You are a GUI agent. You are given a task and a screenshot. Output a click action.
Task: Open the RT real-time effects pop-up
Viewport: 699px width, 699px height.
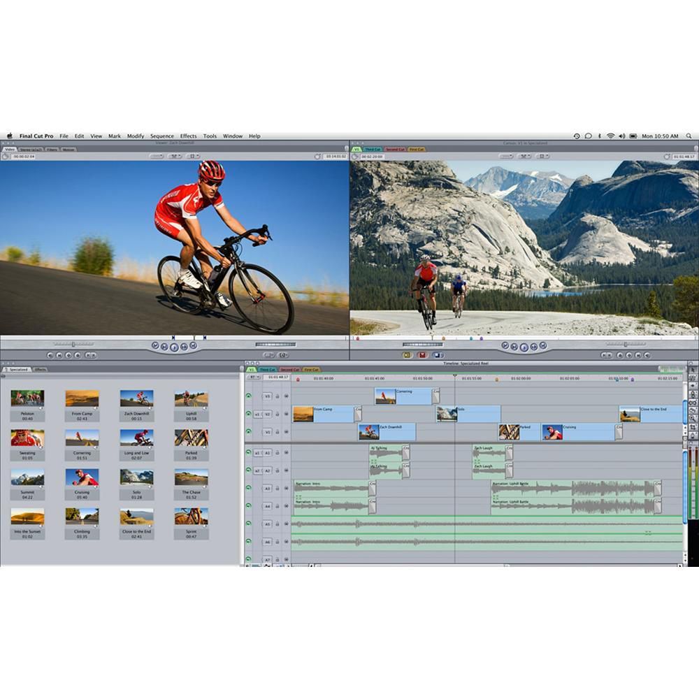pyautogui.click(x=253, y=377)
